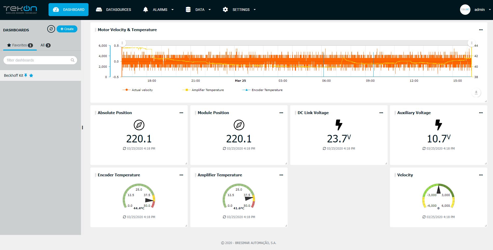Click refresh icon under Encoder Temperature gauge
Screen dimensions: 493x250
(124, 217)
